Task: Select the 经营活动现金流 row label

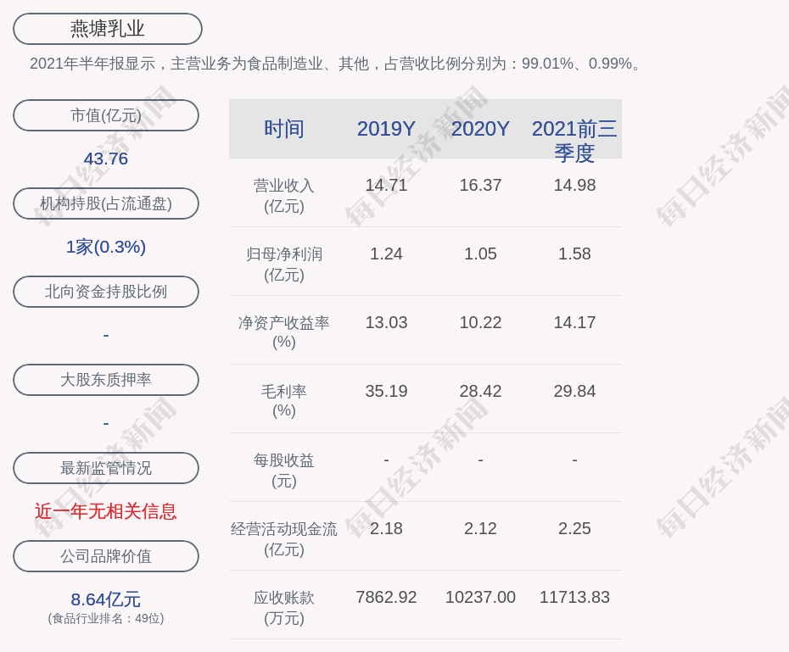Action: (283, 538)
